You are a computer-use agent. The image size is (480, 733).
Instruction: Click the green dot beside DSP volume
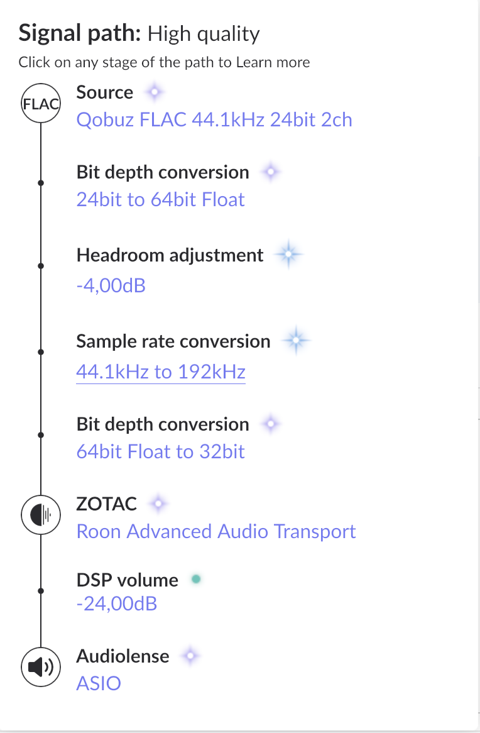(196, 579)
